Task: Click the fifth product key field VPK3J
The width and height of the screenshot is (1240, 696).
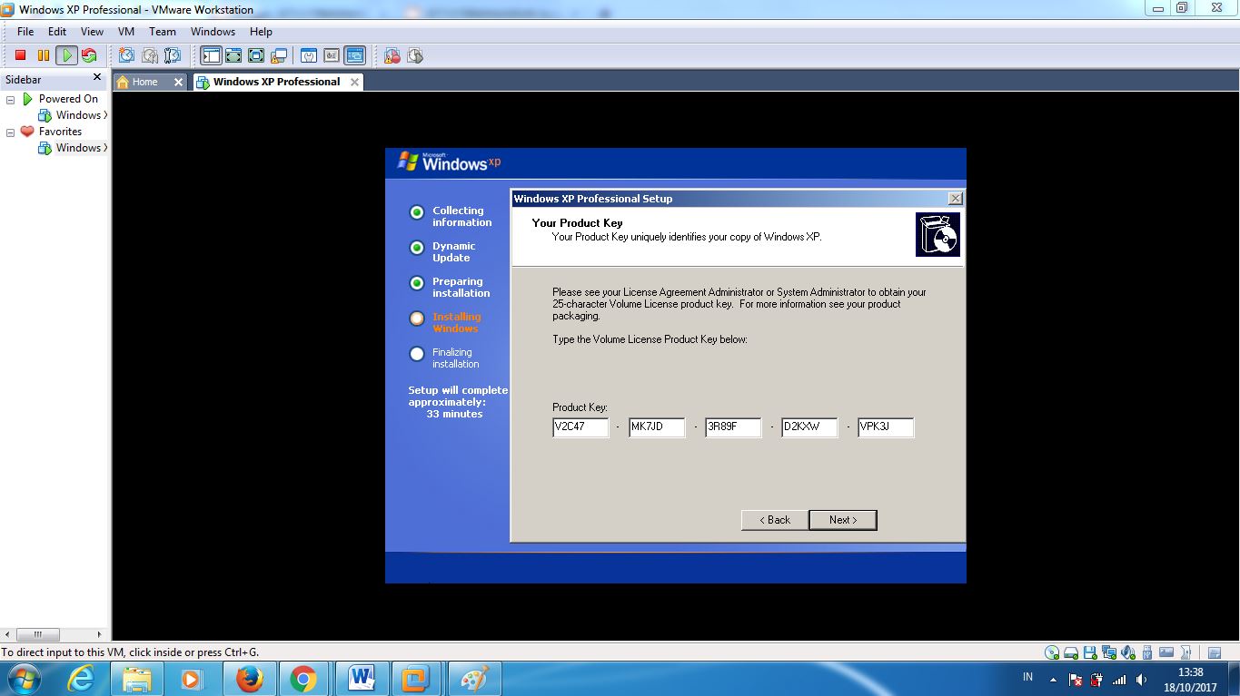Action: pyautogui.click(x=886, y=427)
